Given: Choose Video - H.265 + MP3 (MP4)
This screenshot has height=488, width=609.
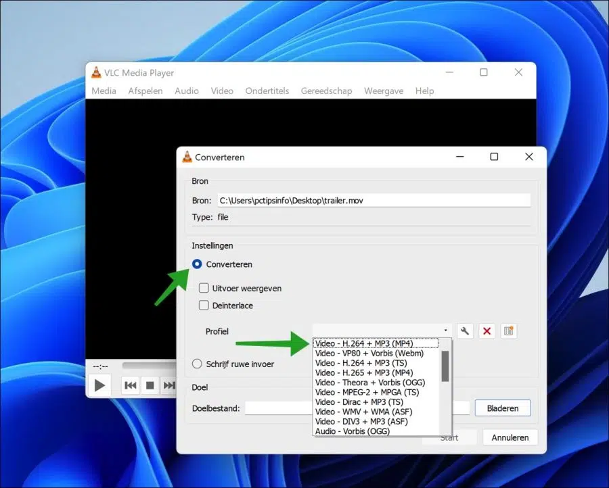Looking at the screenshot, I should coord(376,373).
